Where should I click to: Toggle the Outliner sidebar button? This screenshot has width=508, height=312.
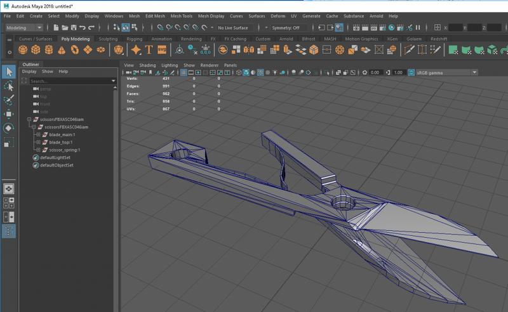[x=9, y=231]
